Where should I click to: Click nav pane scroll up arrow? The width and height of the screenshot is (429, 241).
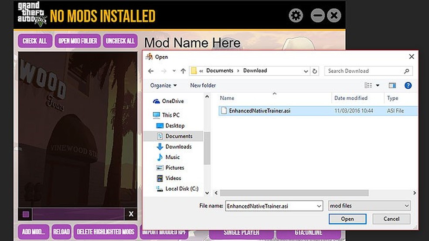207,97
